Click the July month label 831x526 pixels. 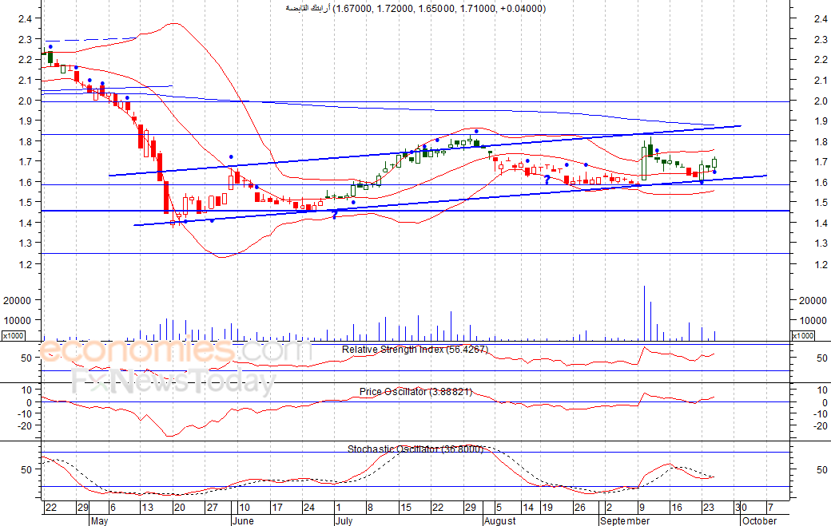344,520
